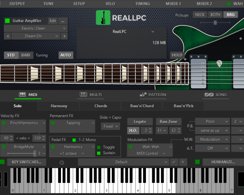
Task: Enable PinchHarmonics velocity FX green box
Action: point(3,123)
